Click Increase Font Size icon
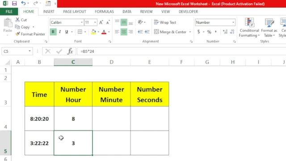The width and height of the screenshot is (286, 161). (x=101, y=22)
